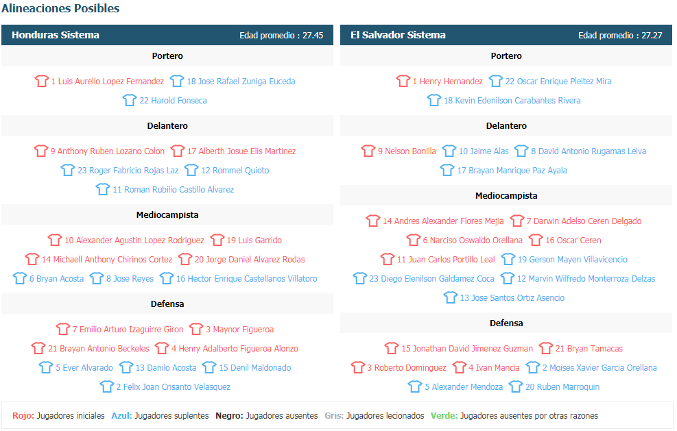The height and width of the screenshot is (431, 677).
Task: Click blue jersey icon next to Ruben Marroquin
Action: coord(516,387)
